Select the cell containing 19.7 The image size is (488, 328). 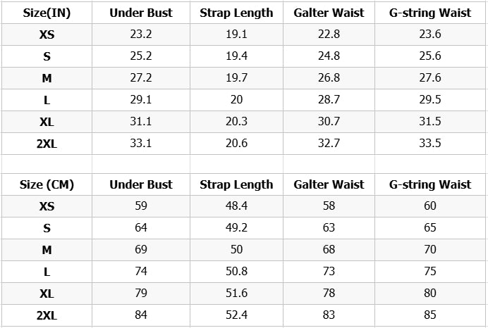[x=236, y=78]
